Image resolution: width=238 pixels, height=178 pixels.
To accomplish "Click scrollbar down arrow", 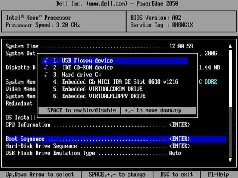I will coord(230,160).
